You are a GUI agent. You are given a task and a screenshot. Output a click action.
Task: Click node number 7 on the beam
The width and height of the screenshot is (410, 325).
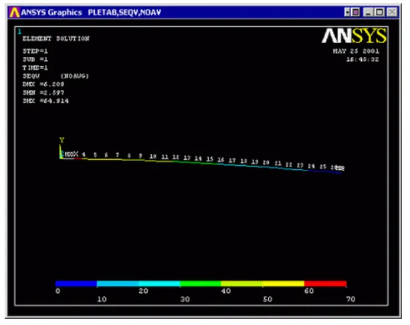118,155
